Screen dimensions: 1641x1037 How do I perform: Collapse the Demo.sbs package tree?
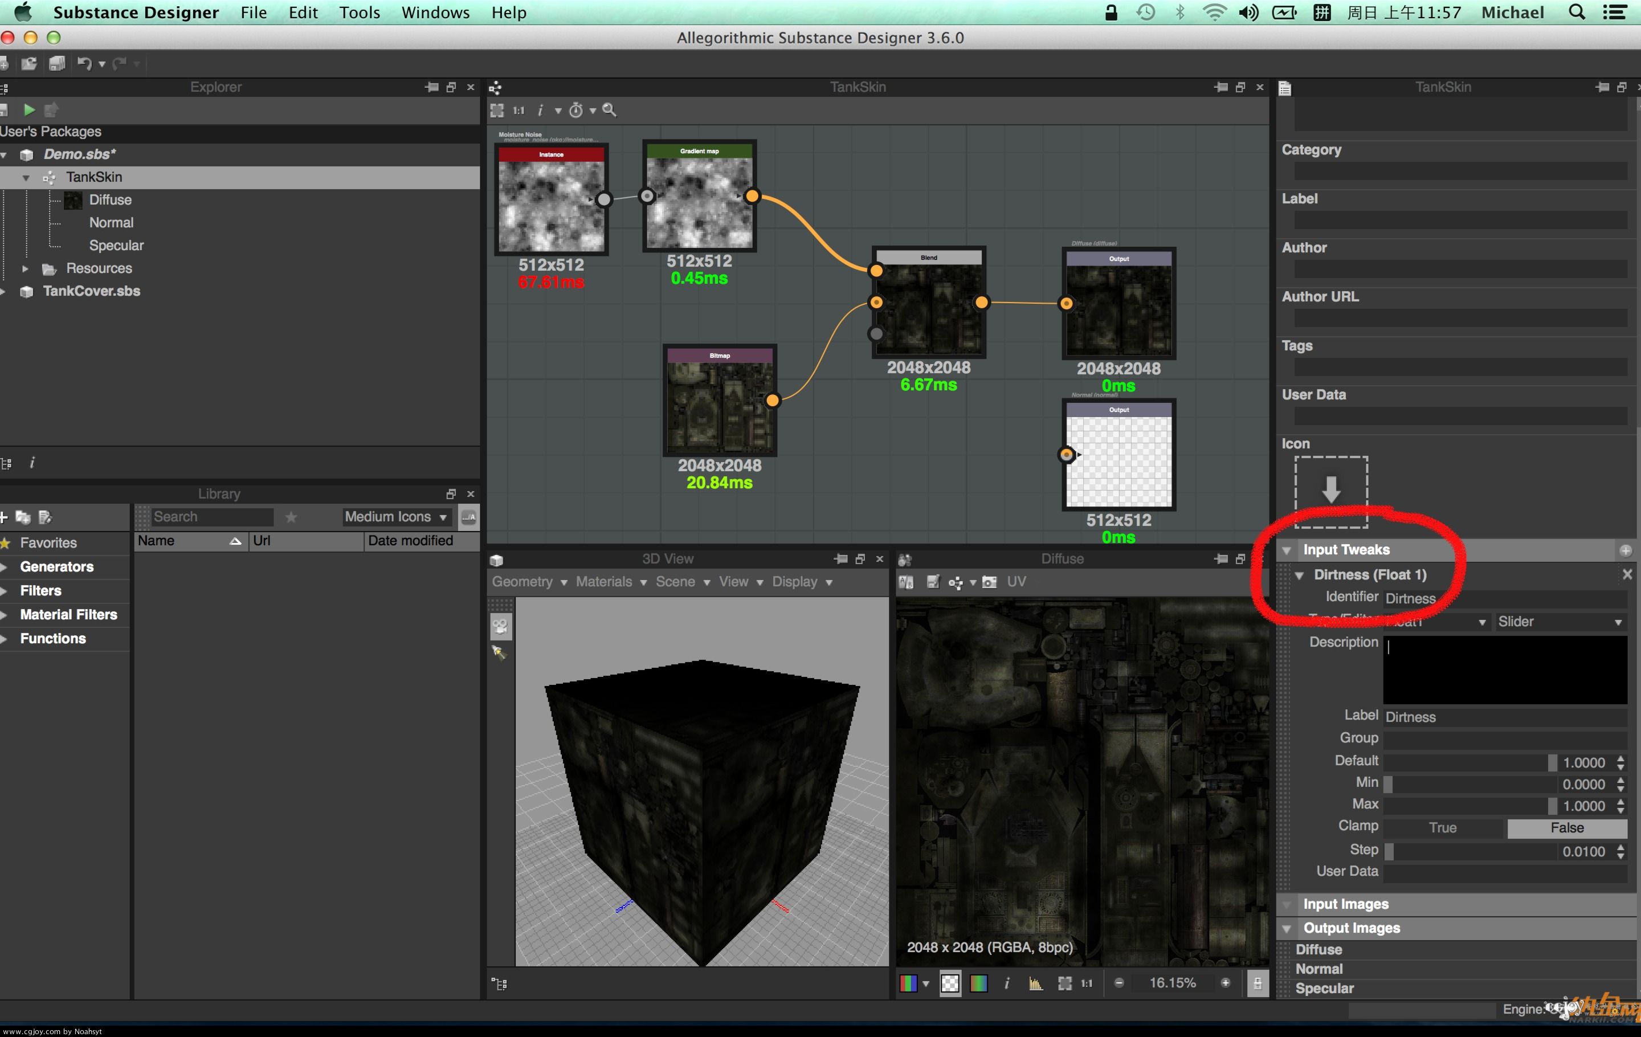[x=4, y=154]
